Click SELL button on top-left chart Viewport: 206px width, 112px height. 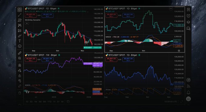(x=31, y=15)
